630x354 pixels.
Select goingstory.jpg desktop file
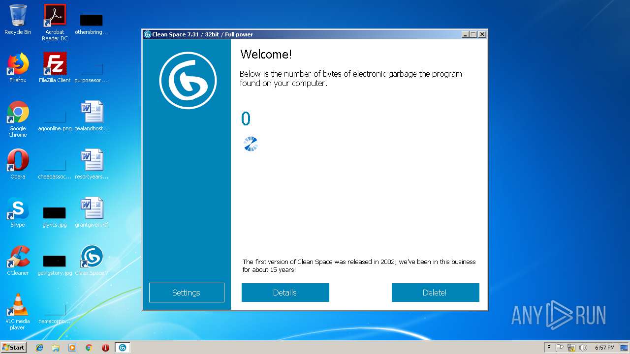tap(55, 265)
